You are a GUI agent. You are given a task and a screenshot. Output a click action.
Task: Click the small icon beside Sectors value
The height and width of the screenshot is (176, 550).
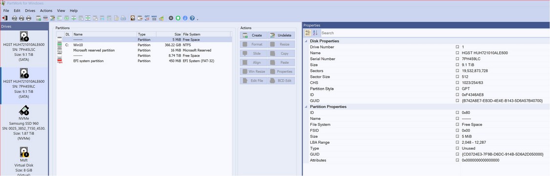(x=457, y=71)
